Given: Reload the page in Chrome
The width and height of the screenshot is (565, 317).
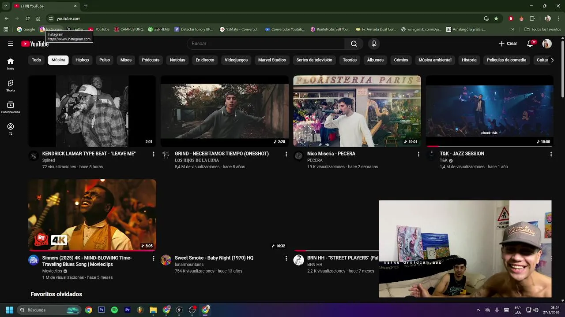Looking at the screenshot, I should (x=27, y=18).
